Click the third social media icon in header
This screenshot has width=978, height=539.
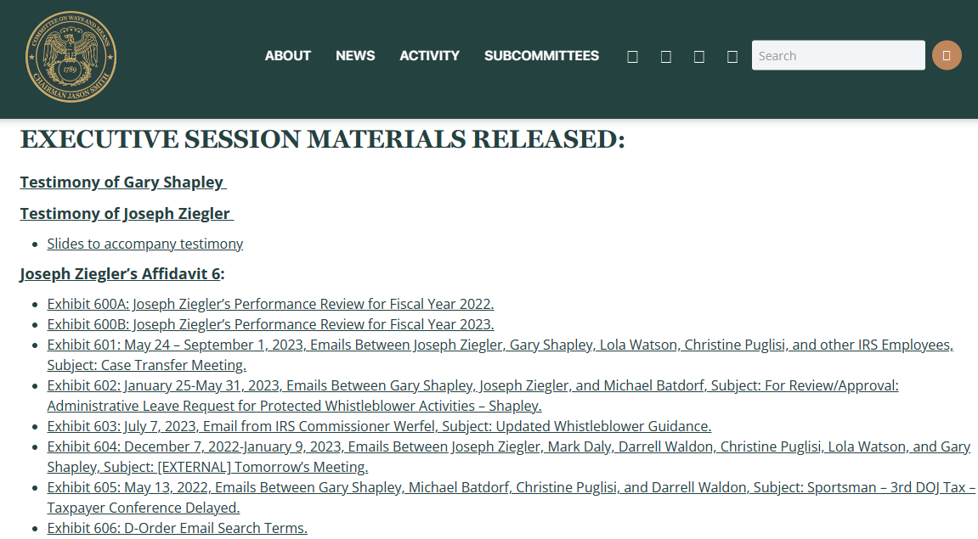[x=699, y=57]
